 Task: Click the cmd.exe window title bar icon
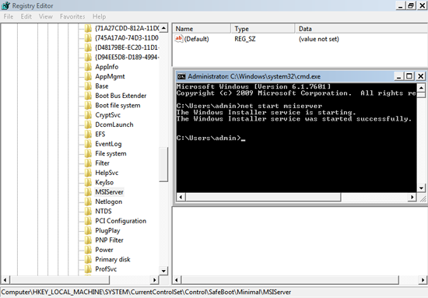point(181,76)
